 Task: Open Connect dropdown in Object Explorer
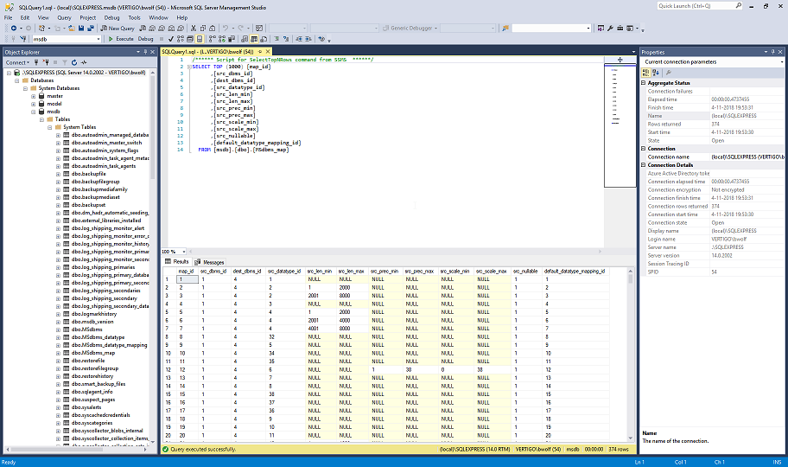pos(17,62)
